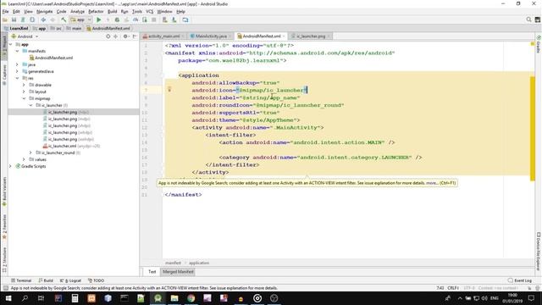The height and width of the screenshot is (305, 542).
Task: Open the Build menu
Action: tap(112, 11)
